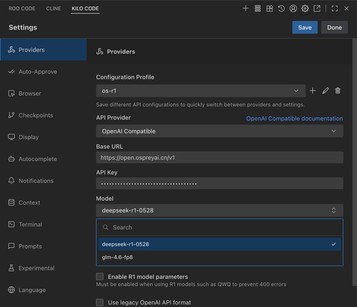Viewport: 357px width, 307px height.
Task: Click the plus icon in top toolbar
Action: [x=245, y=8]
